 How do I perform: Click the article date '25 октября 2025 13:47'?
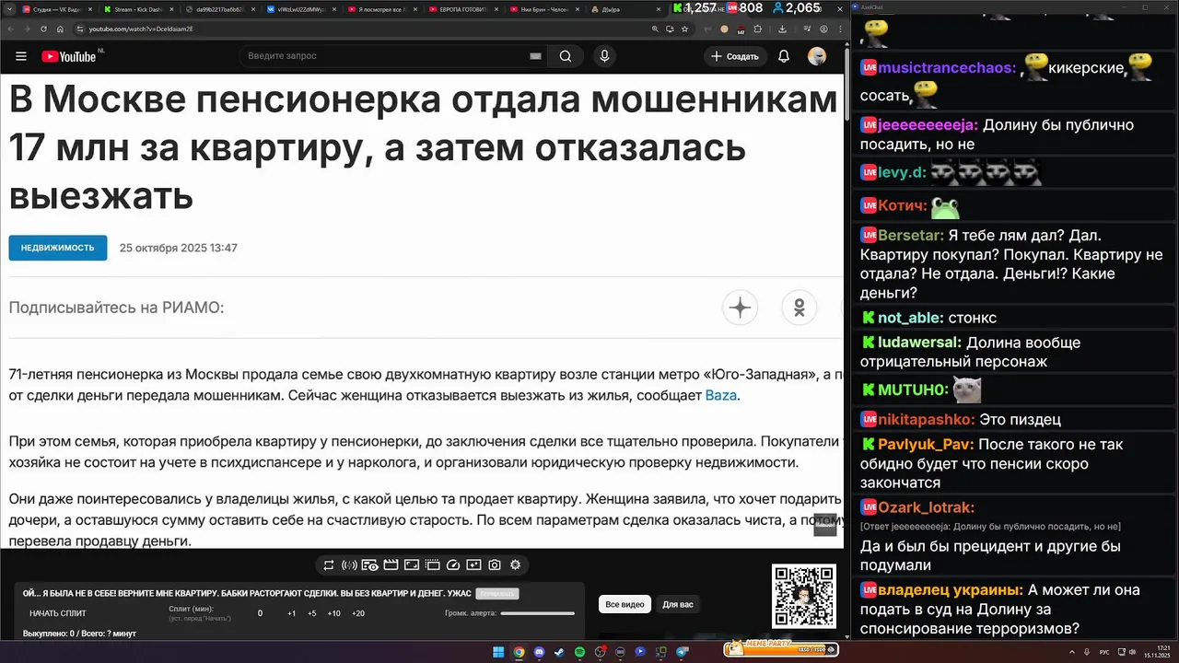tap(179, 248)
